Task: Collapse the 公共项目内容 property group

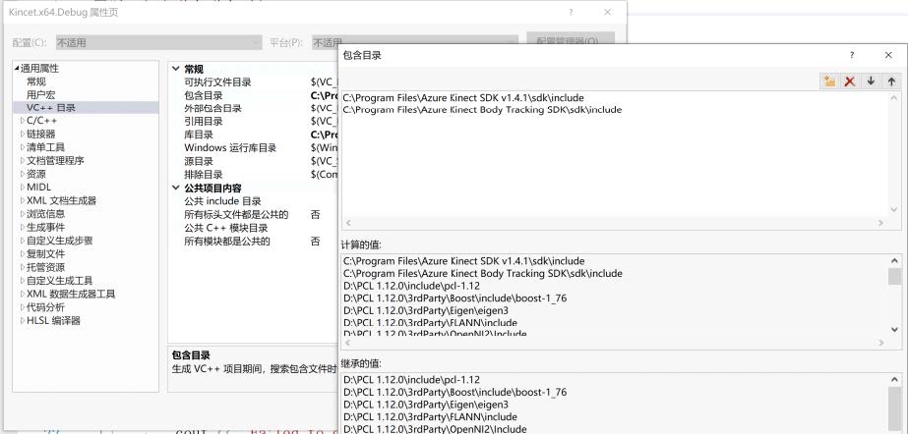Action: (176, 188)
